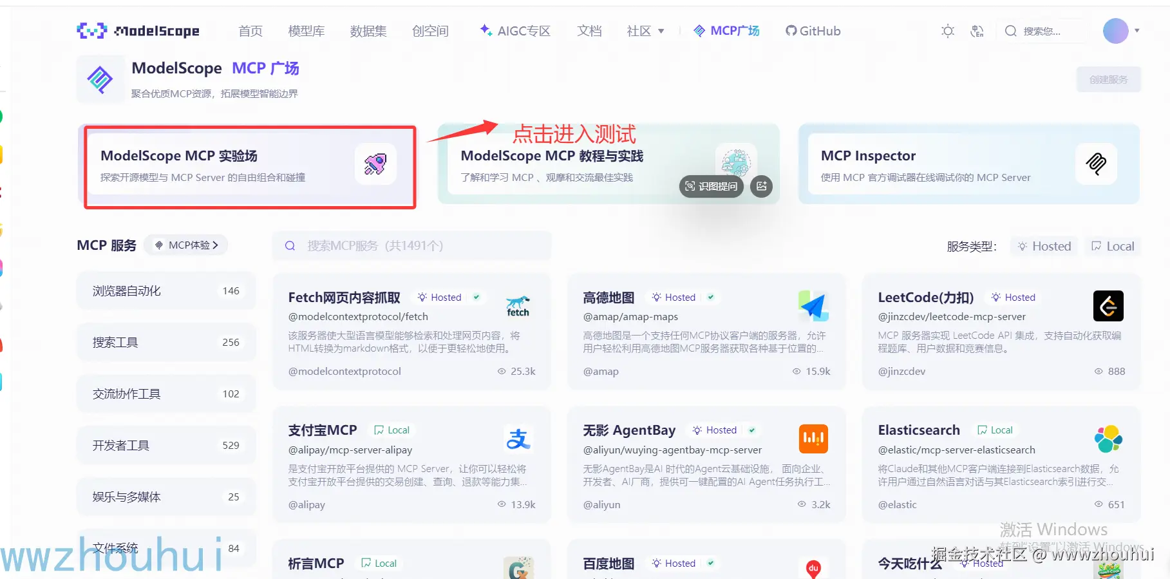Expand the 社区 dropdown menu
This screenshot has height=579, width=1170.
tap(645, 31)
